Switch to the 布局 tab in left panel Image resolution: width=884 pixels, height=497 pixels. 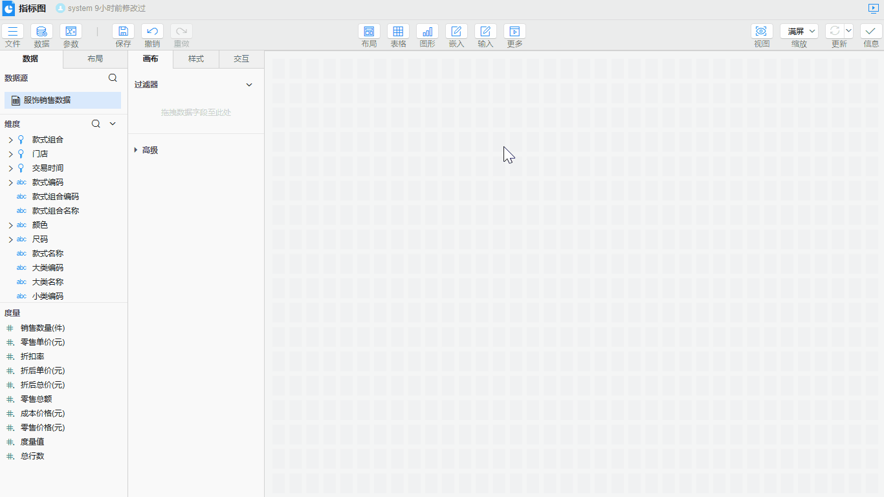[x=95, y=59]
